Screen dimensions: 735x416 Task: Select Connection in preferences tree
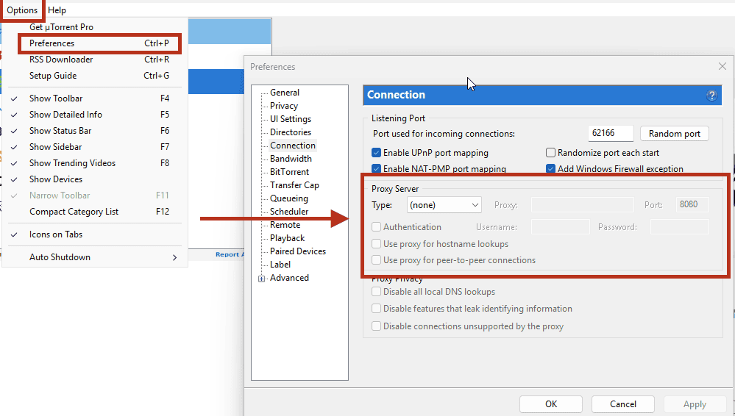pos(293,146)
